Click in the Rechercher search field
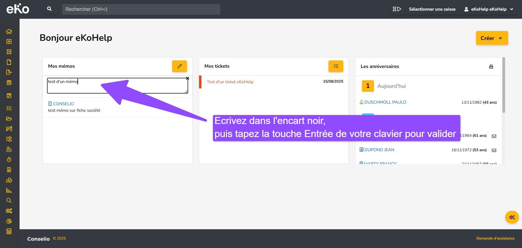 point(141,9)
